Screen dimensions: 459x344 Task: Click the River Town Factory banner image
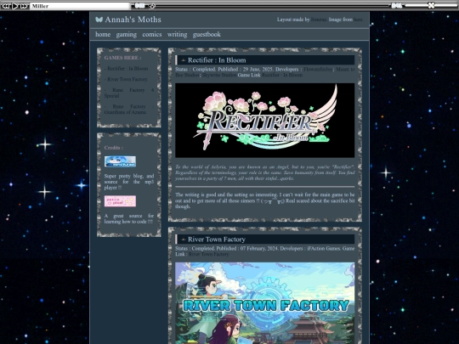coord(264,303)
